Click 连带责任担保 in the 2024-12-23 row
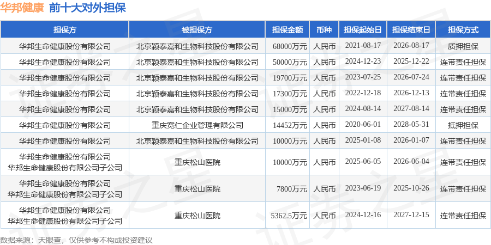 (x=463, y=62)
